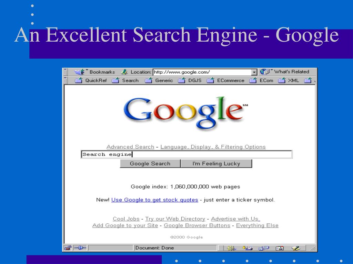
Task: Open Composer pen icon in component bar
Action: tap(295, 248)
